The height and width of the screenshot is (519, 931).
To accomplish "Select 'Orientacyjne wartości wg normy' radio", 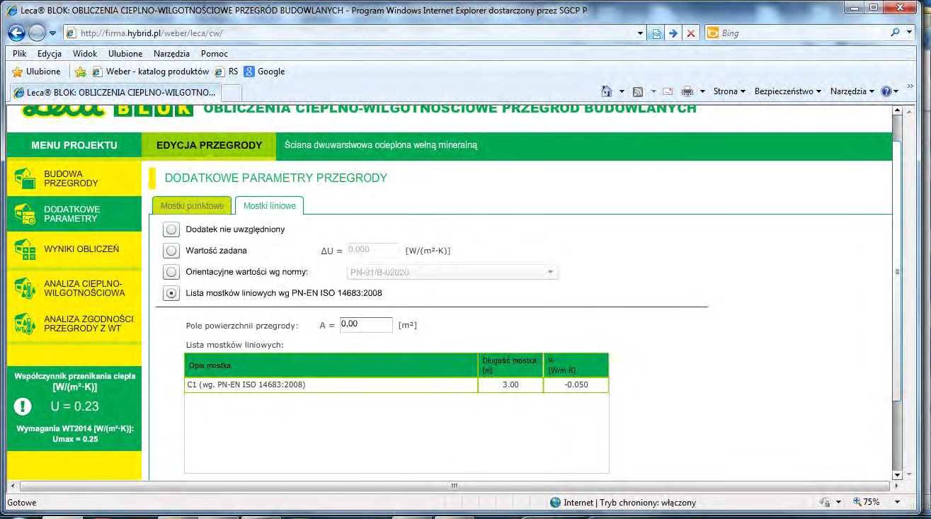I will 171,271.
